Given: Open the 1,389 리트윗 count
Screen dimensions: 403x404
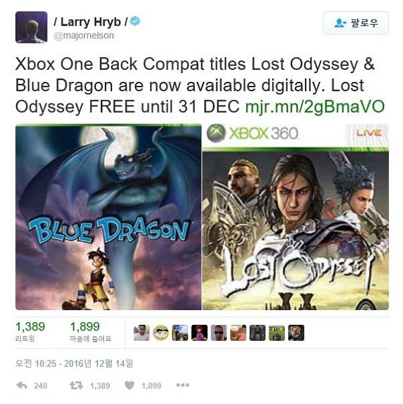Looking at the screenshot, I should tap(30, 332).
